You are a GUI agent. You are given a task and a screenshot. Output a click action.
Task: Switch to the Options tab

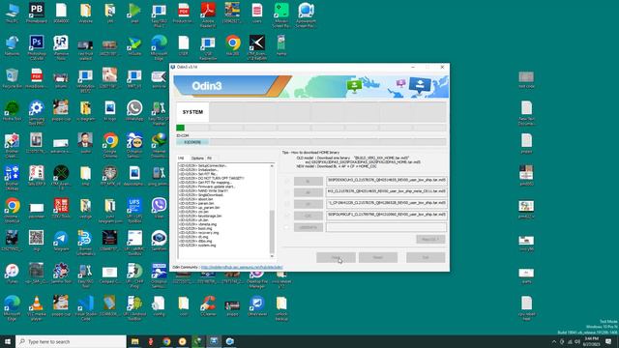[x=197, y=159]
